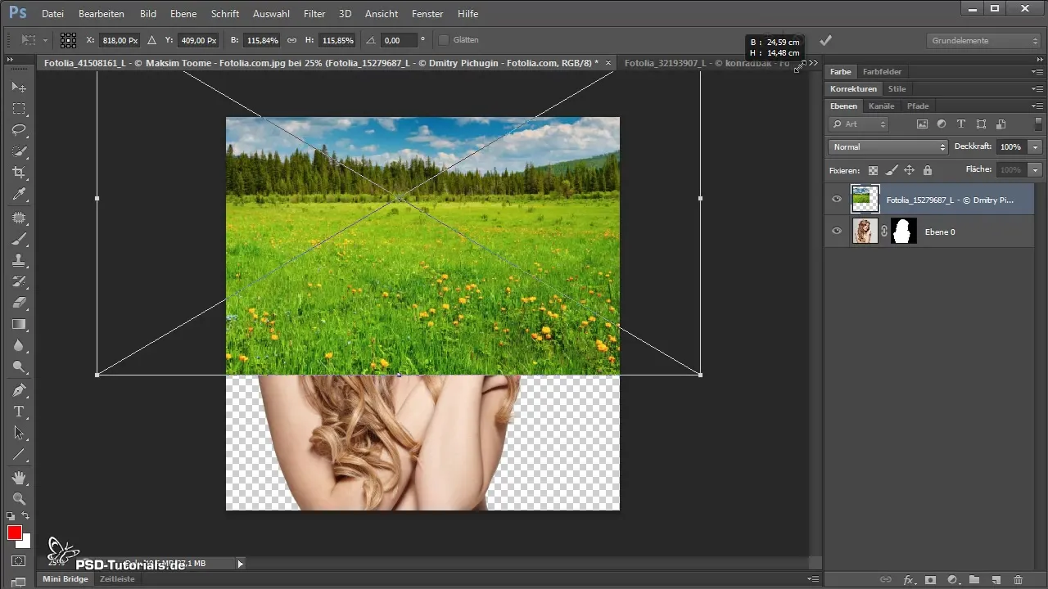
Task: Select the Path Selection tool
Action: click(19, 433)
